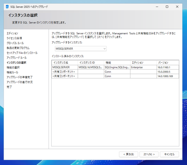Select セットアップ File のインストール step
The width and height of the screenshot is (187, 165).
click(x=22, y=53)
